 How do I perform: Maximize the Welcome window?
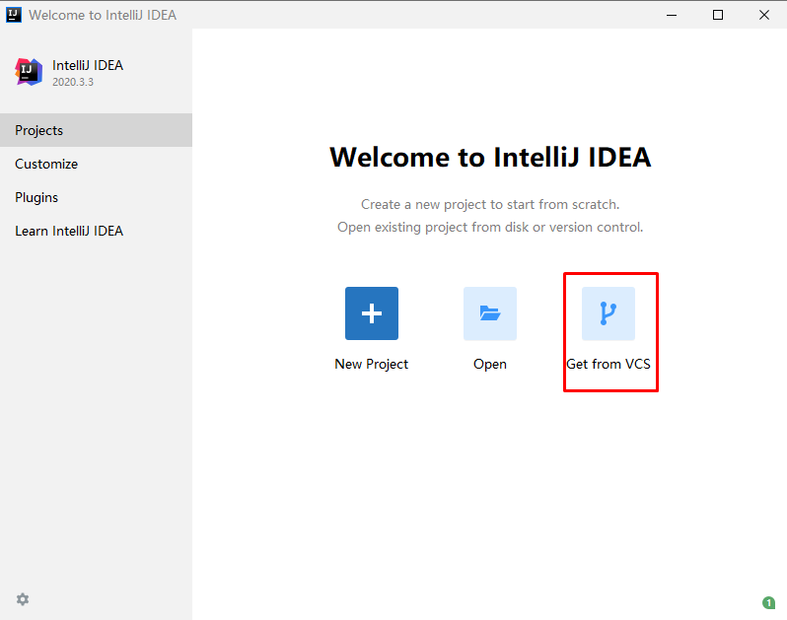718,15
